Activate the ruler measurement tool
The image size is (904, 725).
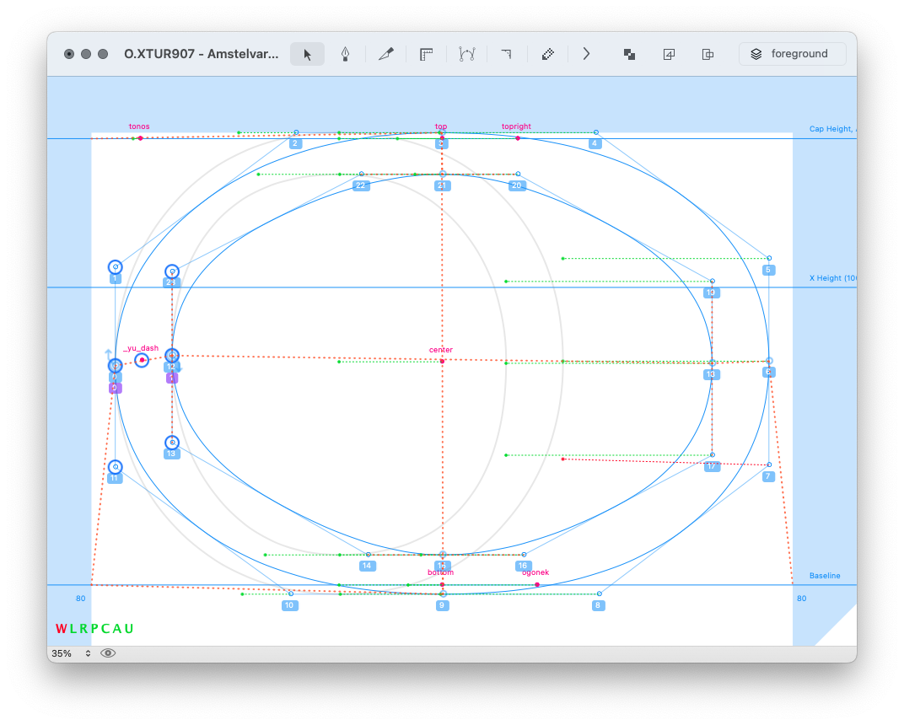tap(426, 54)
